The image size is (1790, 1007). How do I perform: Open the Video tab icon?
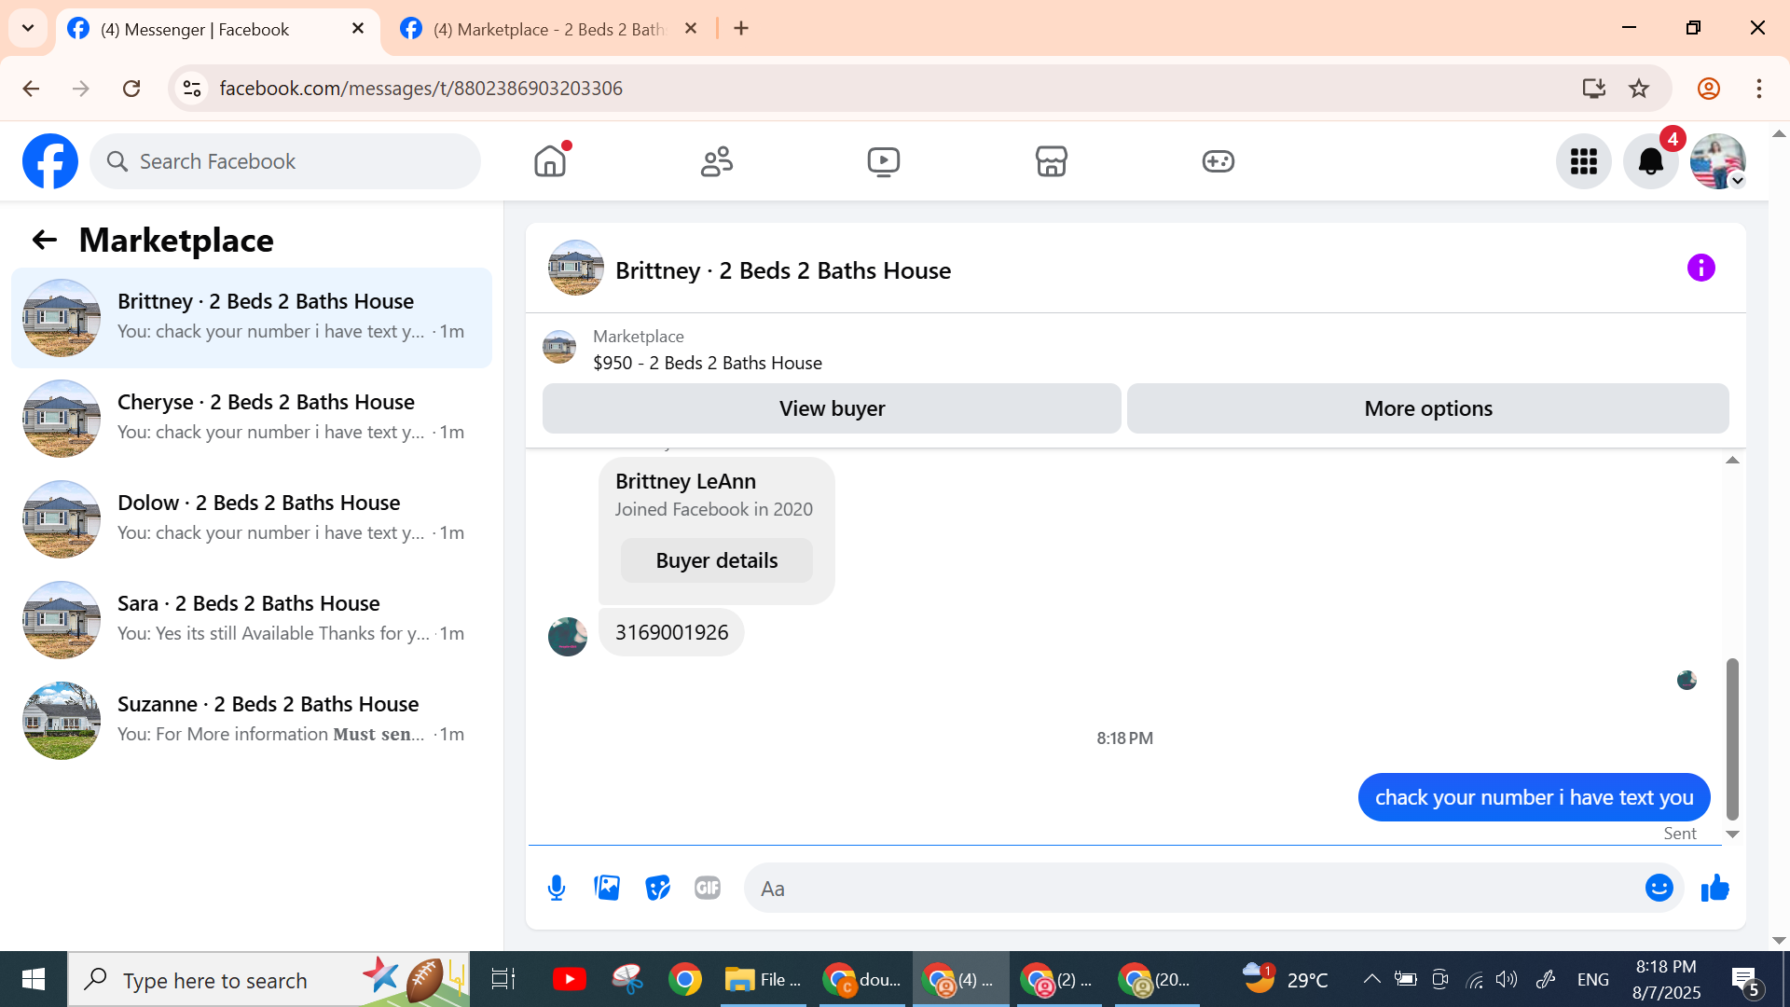tap(884, 161)
